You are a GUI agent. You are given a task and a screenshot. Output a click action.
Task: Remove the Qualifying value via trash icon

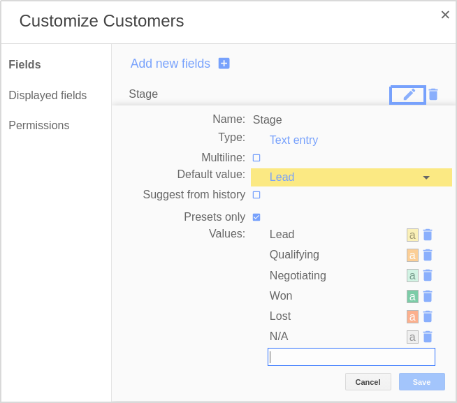(428, 255)
